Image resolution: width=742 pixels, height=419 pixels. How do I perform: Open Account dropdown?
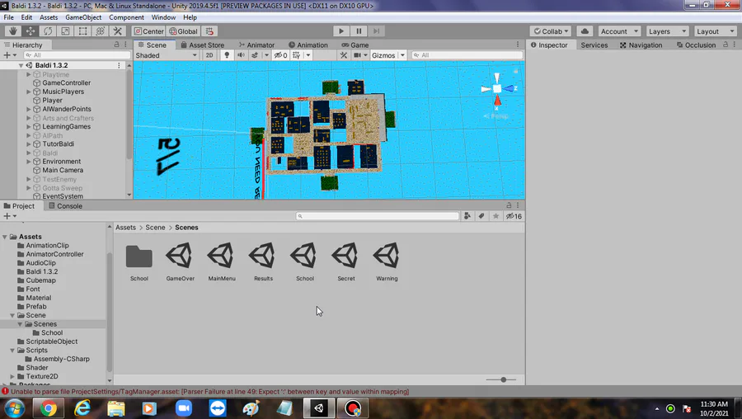click(619, 31)
